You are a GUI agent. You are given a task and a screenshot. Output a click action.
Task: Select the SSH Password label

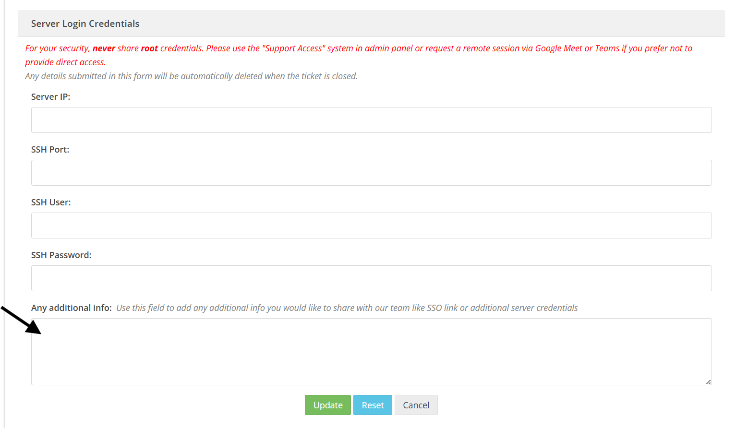tap(61, 255)
